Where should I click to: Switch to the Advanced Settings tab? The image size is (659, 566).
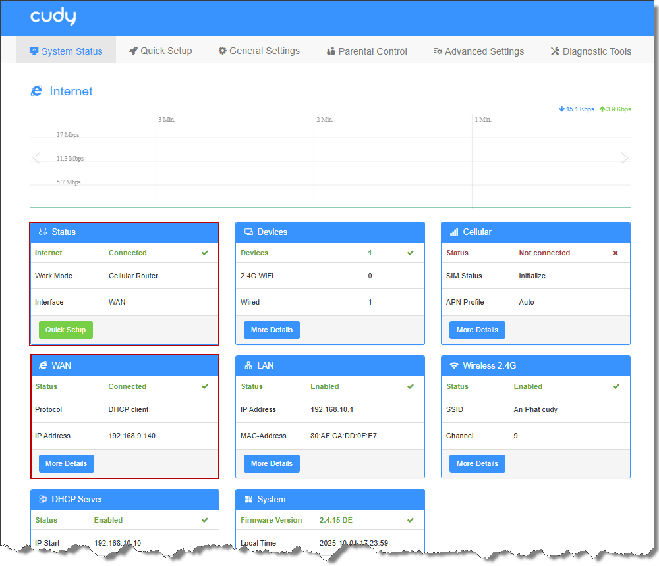pyautogui.click(x=478, y=51)
